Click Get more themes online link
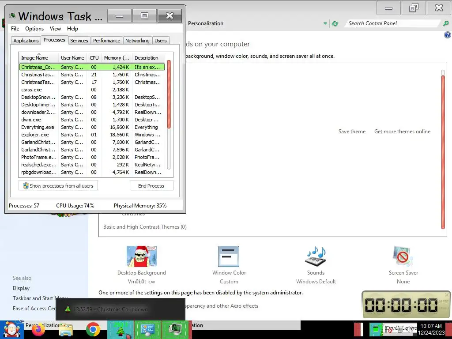Image resolution: width=452 pixels, height=339 pixels. coord(403,132)
